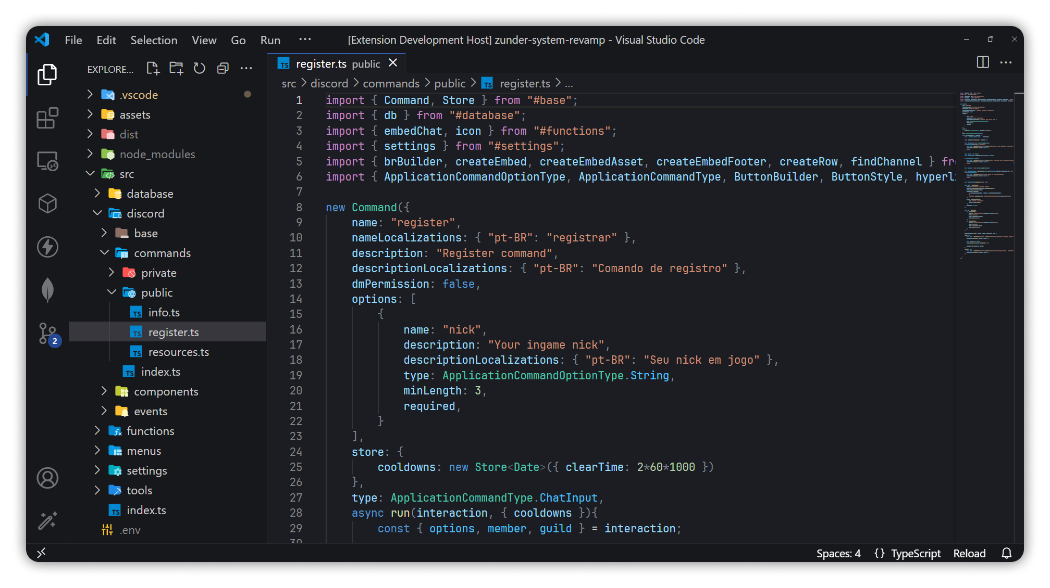Open Accounts icon in activity bar
The height and width of the screenshot is (588, 1050).
tap(47, 478)
